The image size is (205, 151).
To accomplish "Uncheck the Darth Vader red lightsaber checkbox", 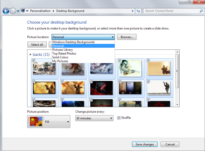I will (x=91, y=81).
